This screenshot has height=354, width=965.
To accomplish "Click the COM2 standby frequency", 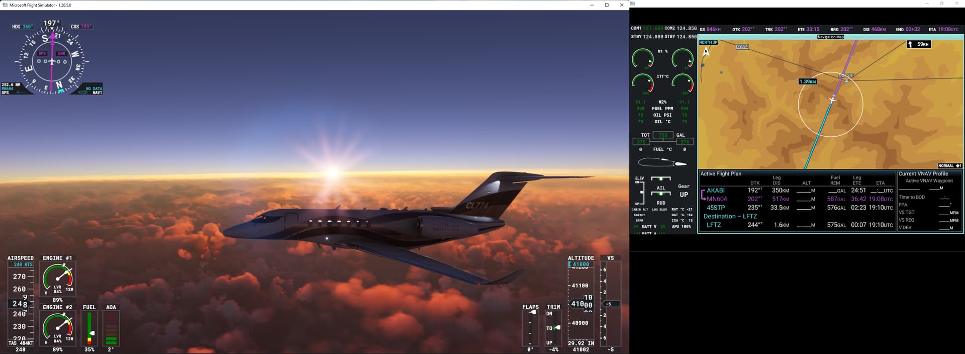I will pos(687,37).
